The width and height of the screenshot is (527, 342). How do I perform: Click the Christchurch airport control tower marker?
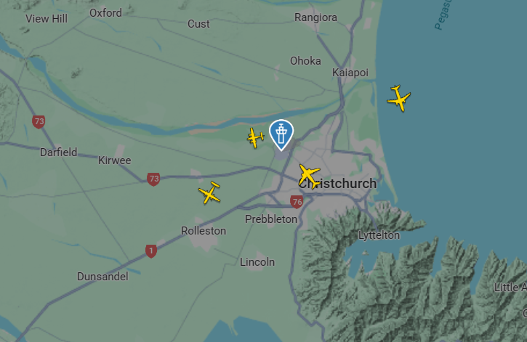click(x=281, y=134)
